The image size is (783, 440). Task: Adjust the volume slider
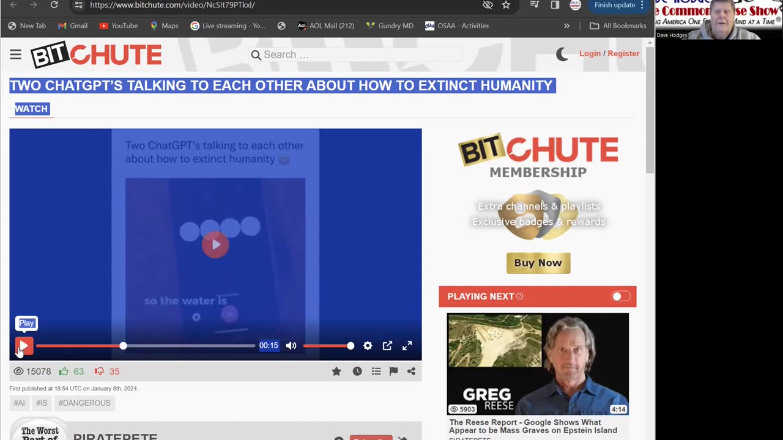pos(328,346)
